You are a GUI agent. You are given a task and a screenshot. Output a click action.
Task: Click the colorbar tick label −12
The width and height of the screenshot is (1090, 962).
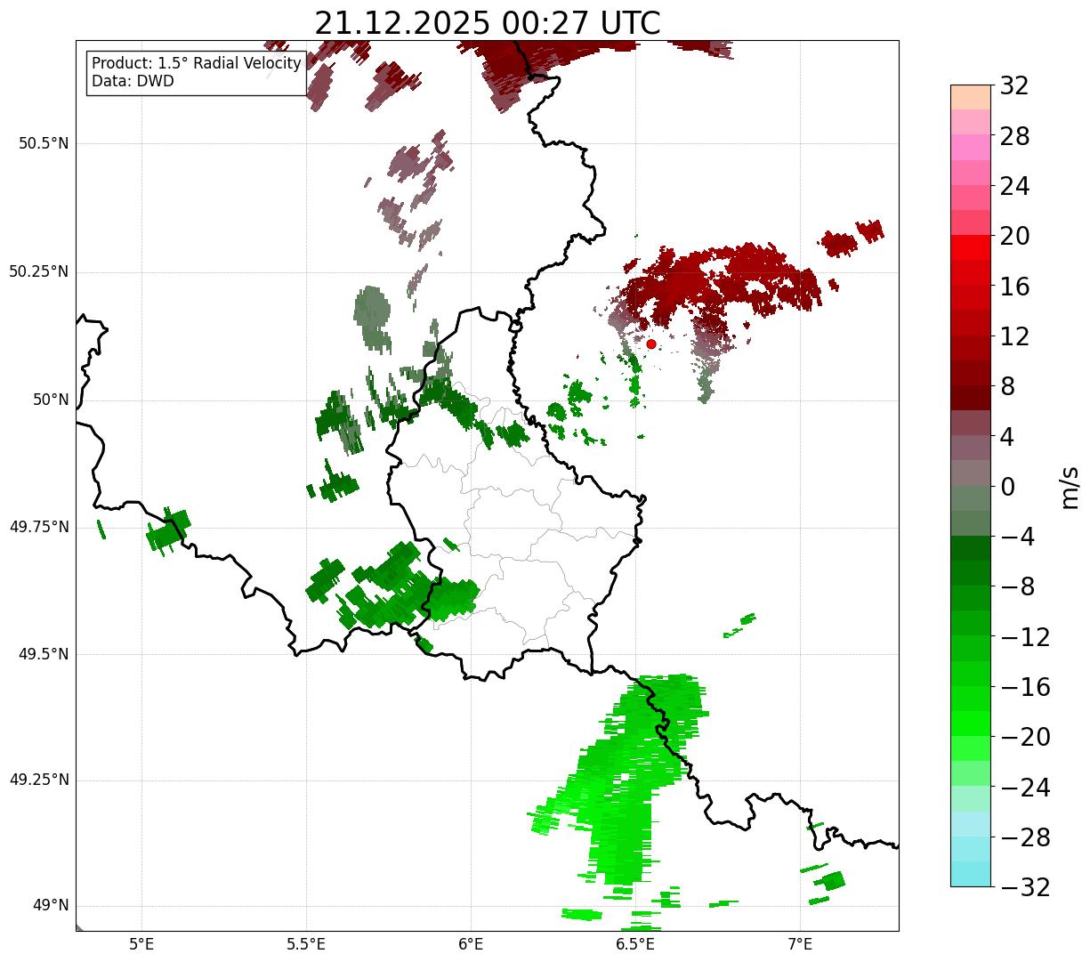(1025, 637)
